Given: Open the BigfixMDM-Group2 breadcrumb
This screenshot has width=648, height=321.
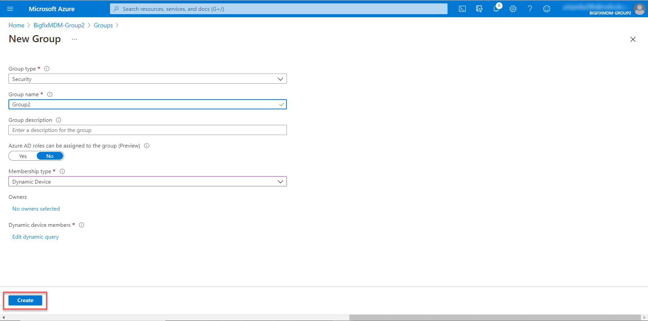Looking at the screenshot, I should (59, 25).
